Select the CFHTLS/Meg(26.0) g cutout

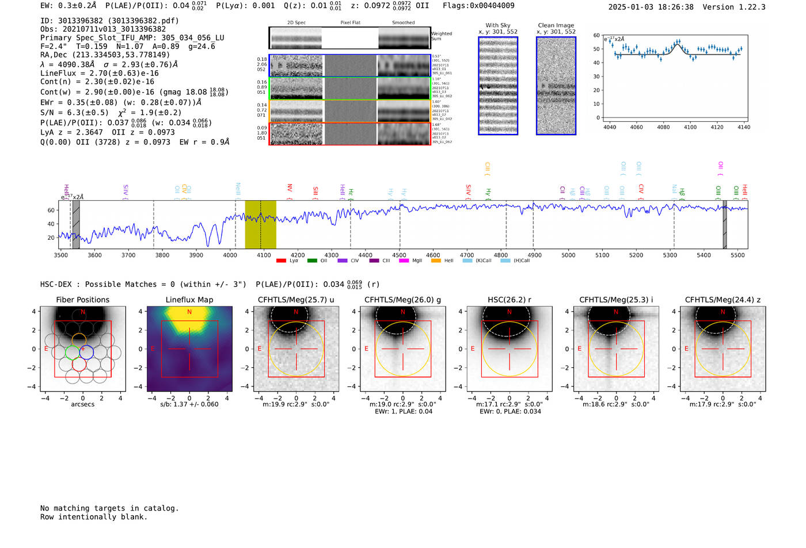tap(403, 349)
